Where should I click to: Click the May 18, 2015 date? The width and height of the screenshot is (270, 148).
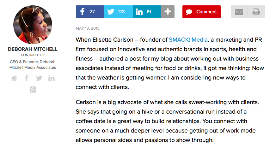(x=88, y=28)
